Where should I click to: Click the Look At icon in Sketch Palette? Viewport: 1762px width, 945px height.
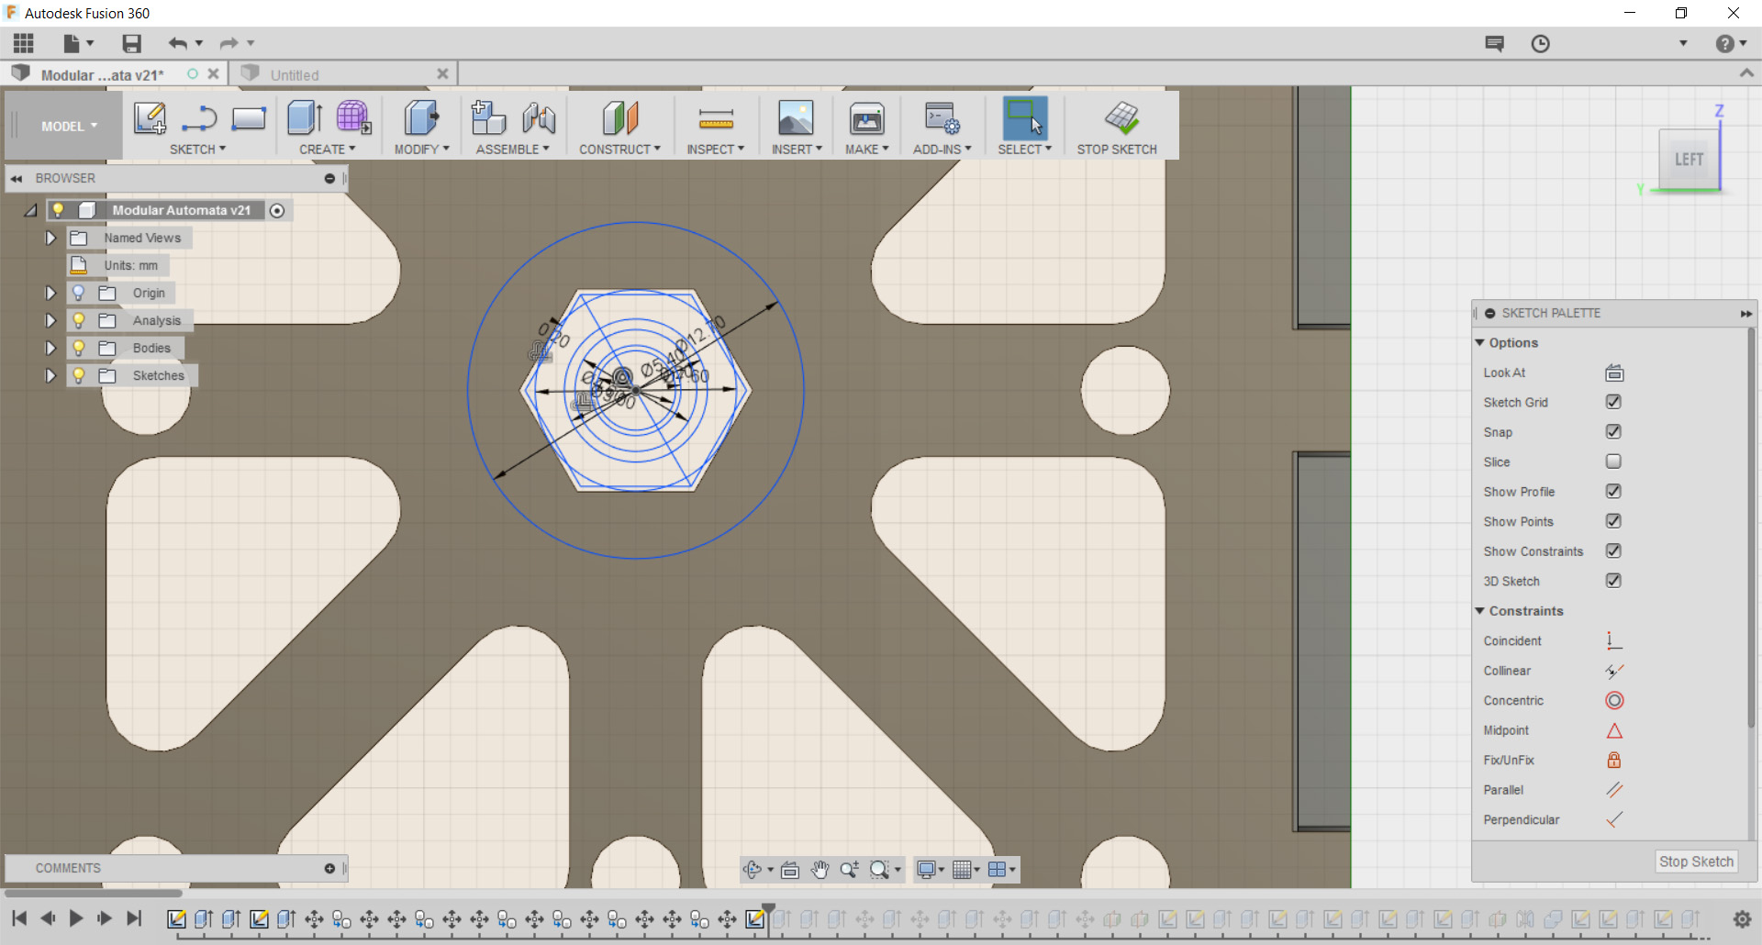point(1614,373)
